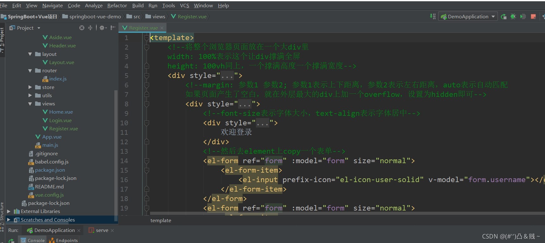Screen dimensions: 545x243
Task: Open index.js in the project tree
Action: (54, 79)
